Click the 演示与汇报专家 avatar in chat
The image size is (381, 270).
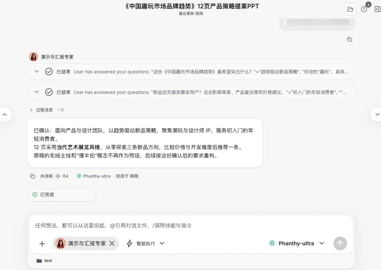pyautogui.click(x=34, y=57)
